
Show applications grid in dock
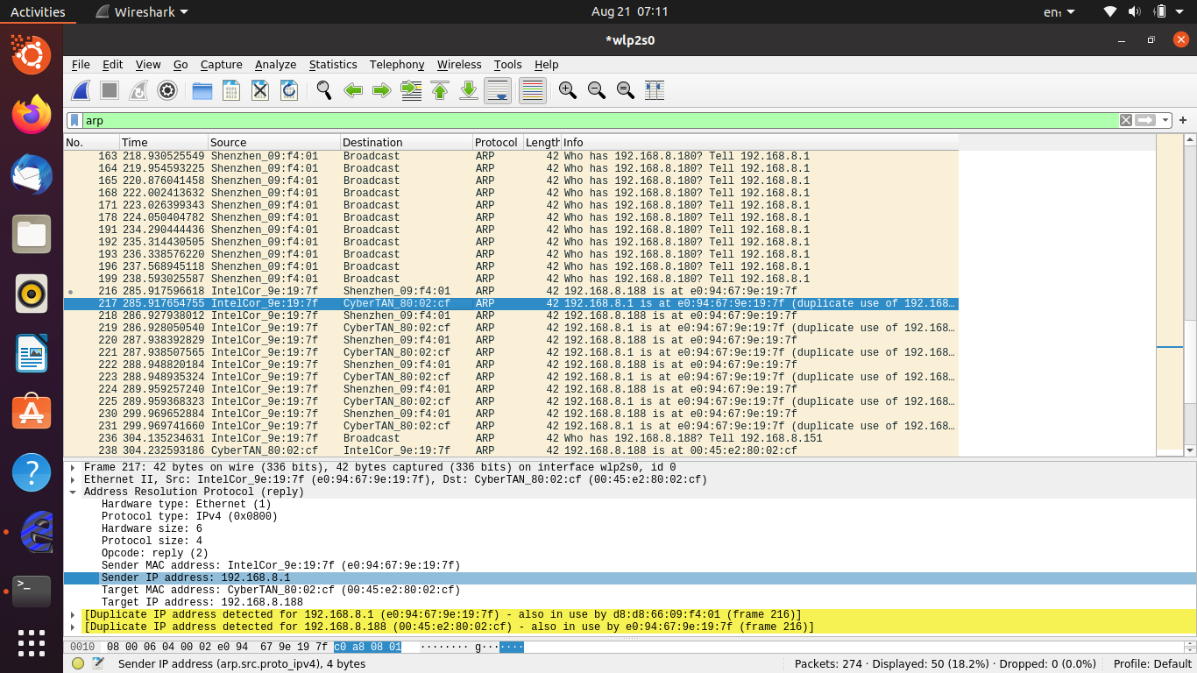coord(32,643)
